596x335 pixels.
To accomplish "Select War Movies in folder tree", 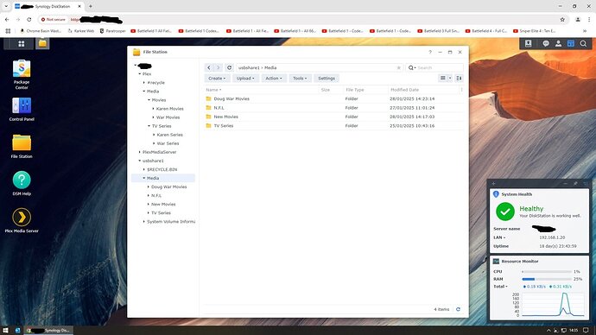I will (168, 117).
